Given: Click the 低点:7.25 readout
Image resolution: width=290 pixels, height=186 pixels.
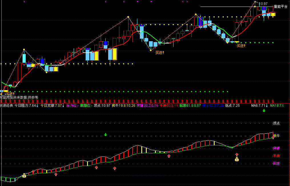Looking at the screenshot, I should pyautogui.click(x=232, y=106).
